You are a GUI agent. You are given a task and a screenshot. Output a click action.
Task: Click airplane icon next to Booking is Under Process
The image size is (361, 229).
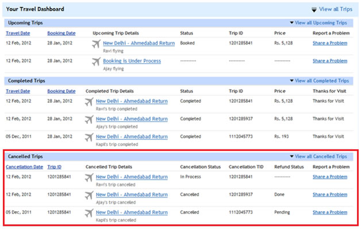pyautogui.click(x=96, y=61)
